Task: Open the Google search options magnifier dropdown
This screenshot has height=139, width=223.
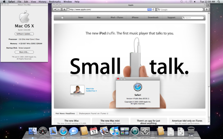Action: coord(159,10)
